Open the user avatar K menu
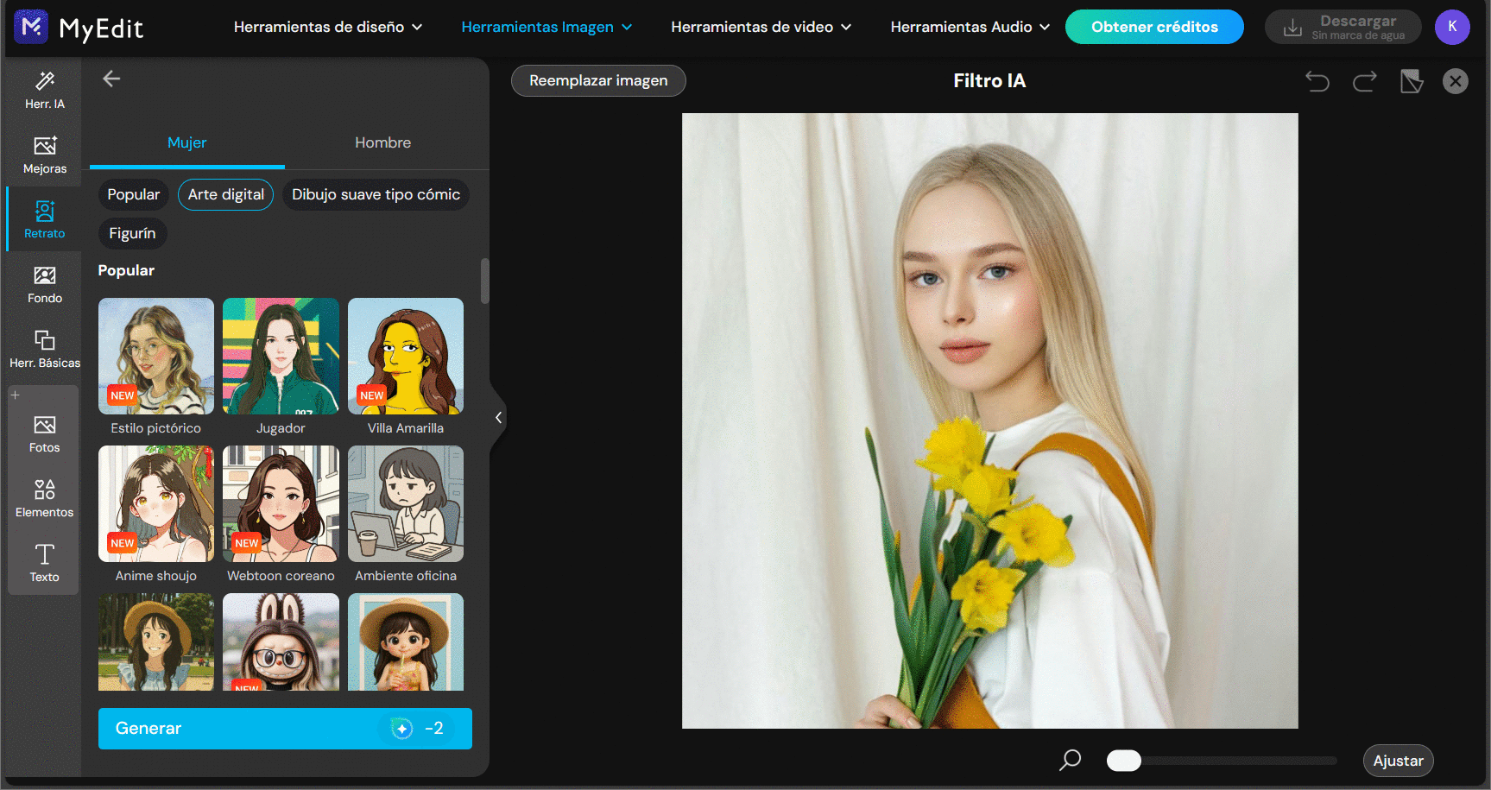 point(1452,27)
